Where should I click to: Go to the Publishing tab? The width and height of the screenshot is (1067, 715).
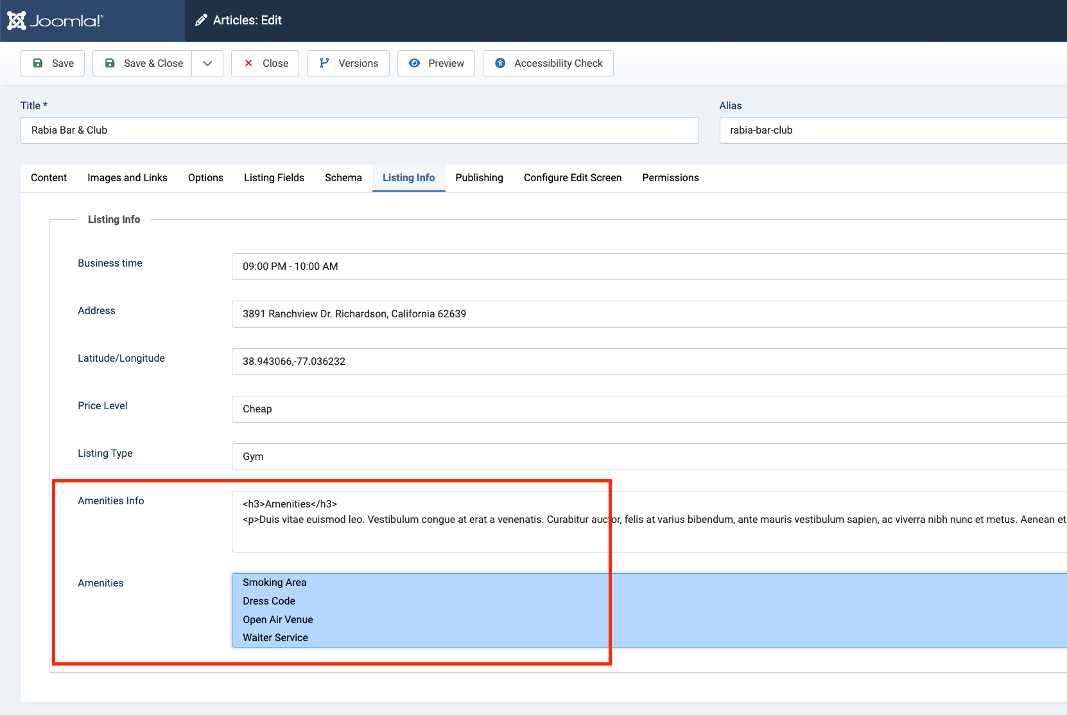pyautogui.click(x=479, y=178)
